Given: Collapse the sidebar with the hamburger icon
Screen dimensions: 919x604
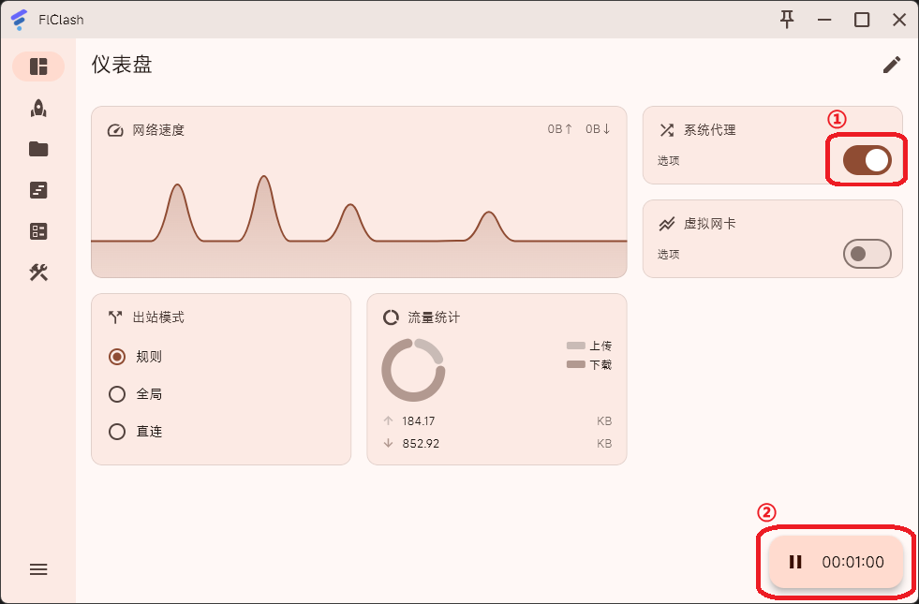Looking at the screenshot, I should point(38,569).
